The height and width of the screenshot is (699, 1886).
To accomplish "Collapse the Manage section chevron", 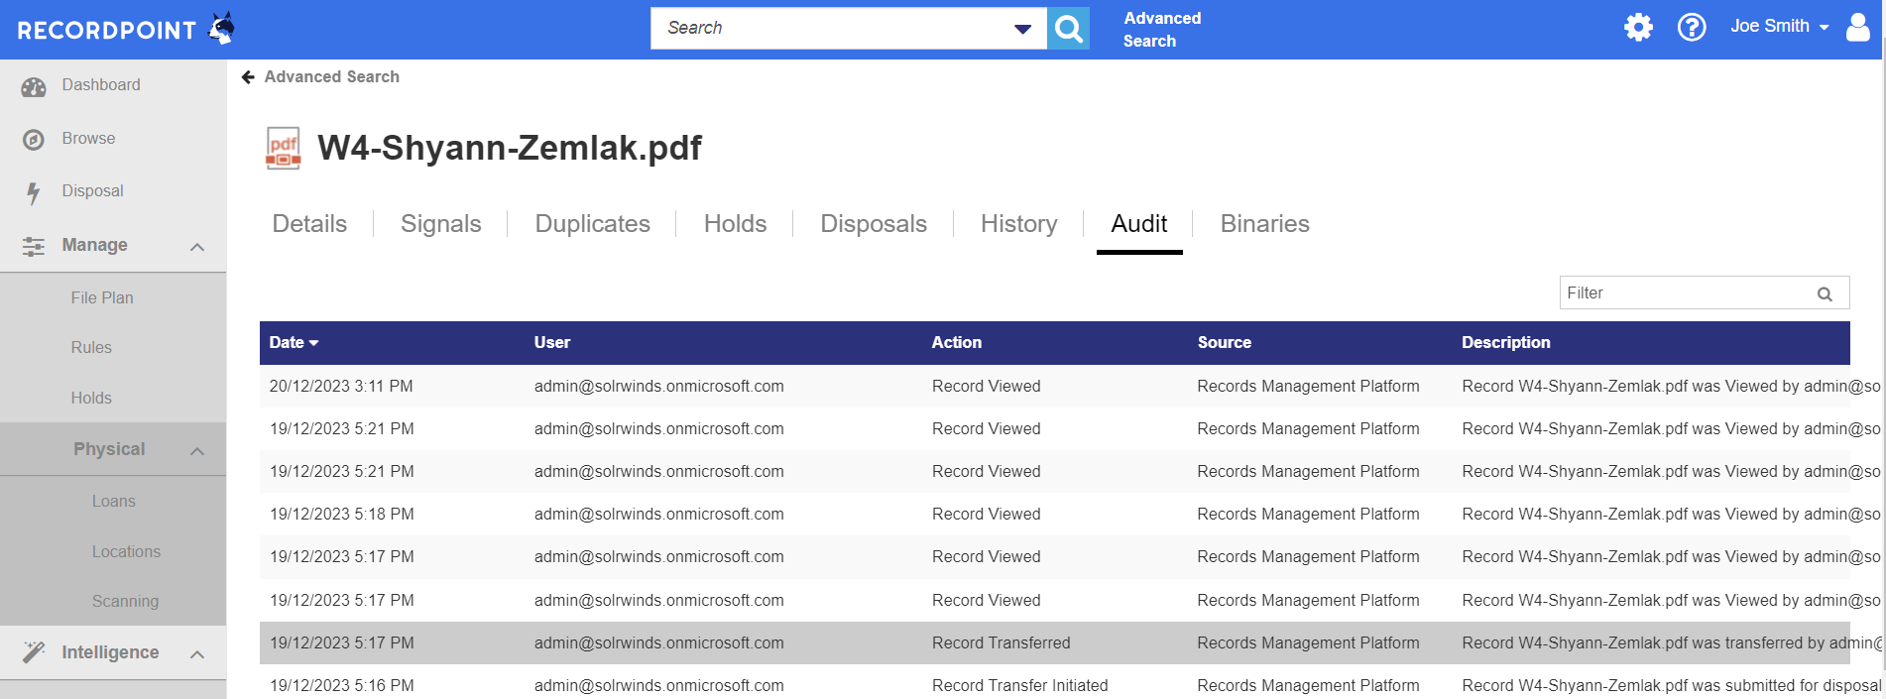I will [x=197, y=247].
